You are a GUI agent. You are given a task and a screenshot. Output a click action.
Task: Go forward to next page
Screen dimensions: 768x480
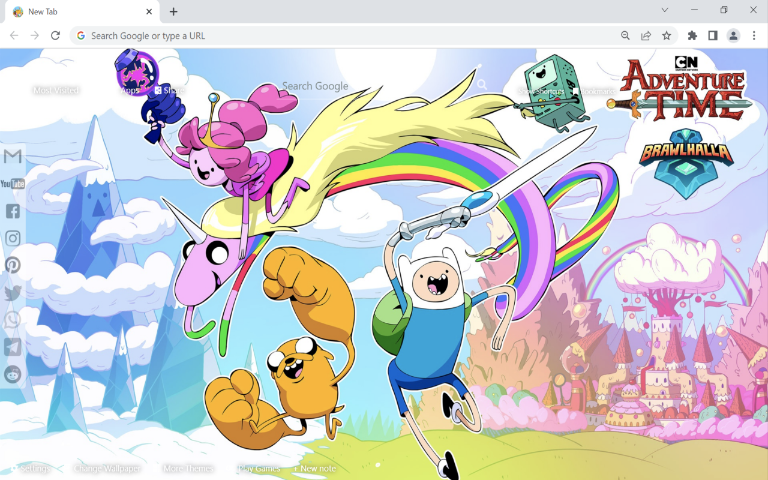[x=35, y=36]
